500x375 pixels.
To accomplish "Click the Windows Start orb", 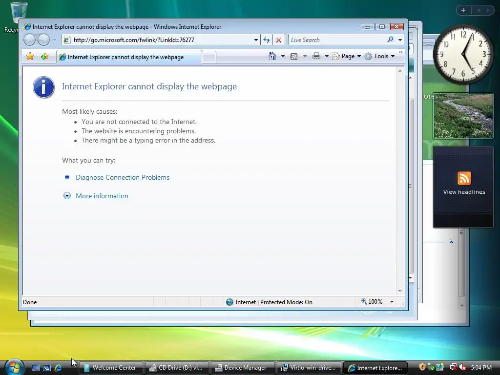I will (14, 367).
